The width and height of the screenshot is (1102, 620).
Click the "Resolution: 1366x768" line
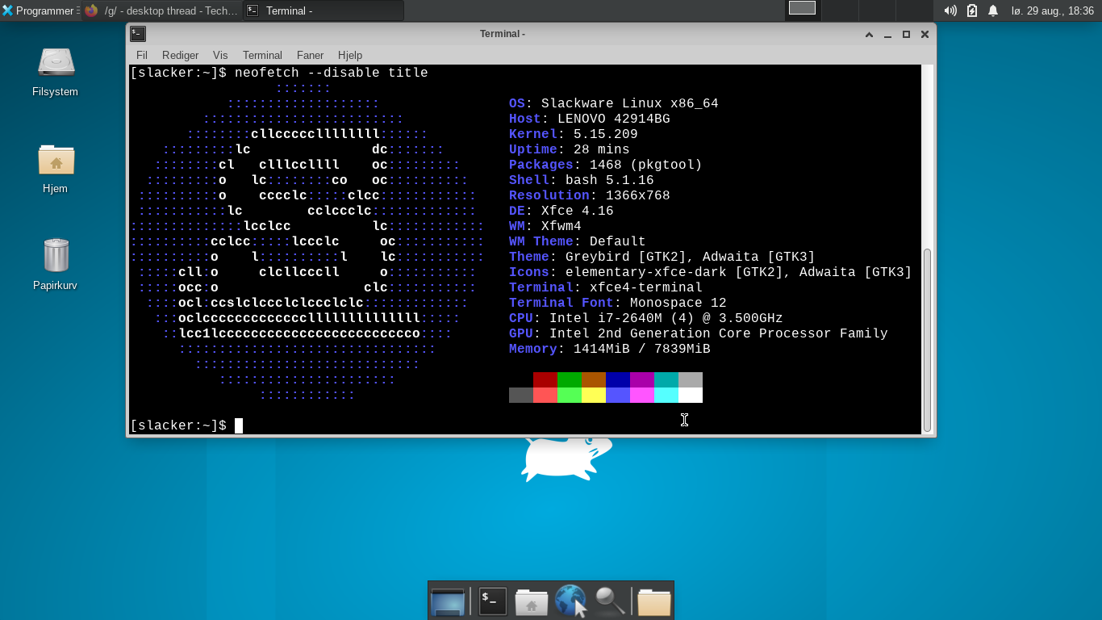click(x=590, y=195)
